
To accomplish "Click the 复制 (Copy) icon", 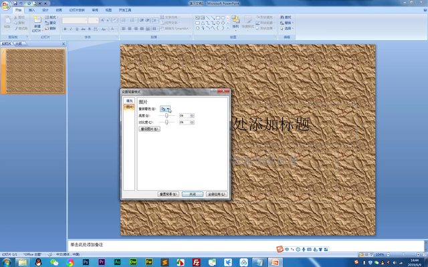I will pyautogui.click(x=19, y=23).
